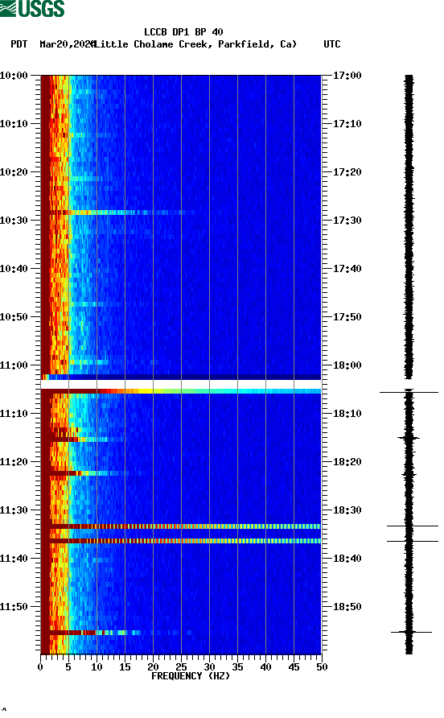This screenshot has width=444, height=718.
Task: Click the '17:00' UTC time label
Action: (x=347, y=76)
